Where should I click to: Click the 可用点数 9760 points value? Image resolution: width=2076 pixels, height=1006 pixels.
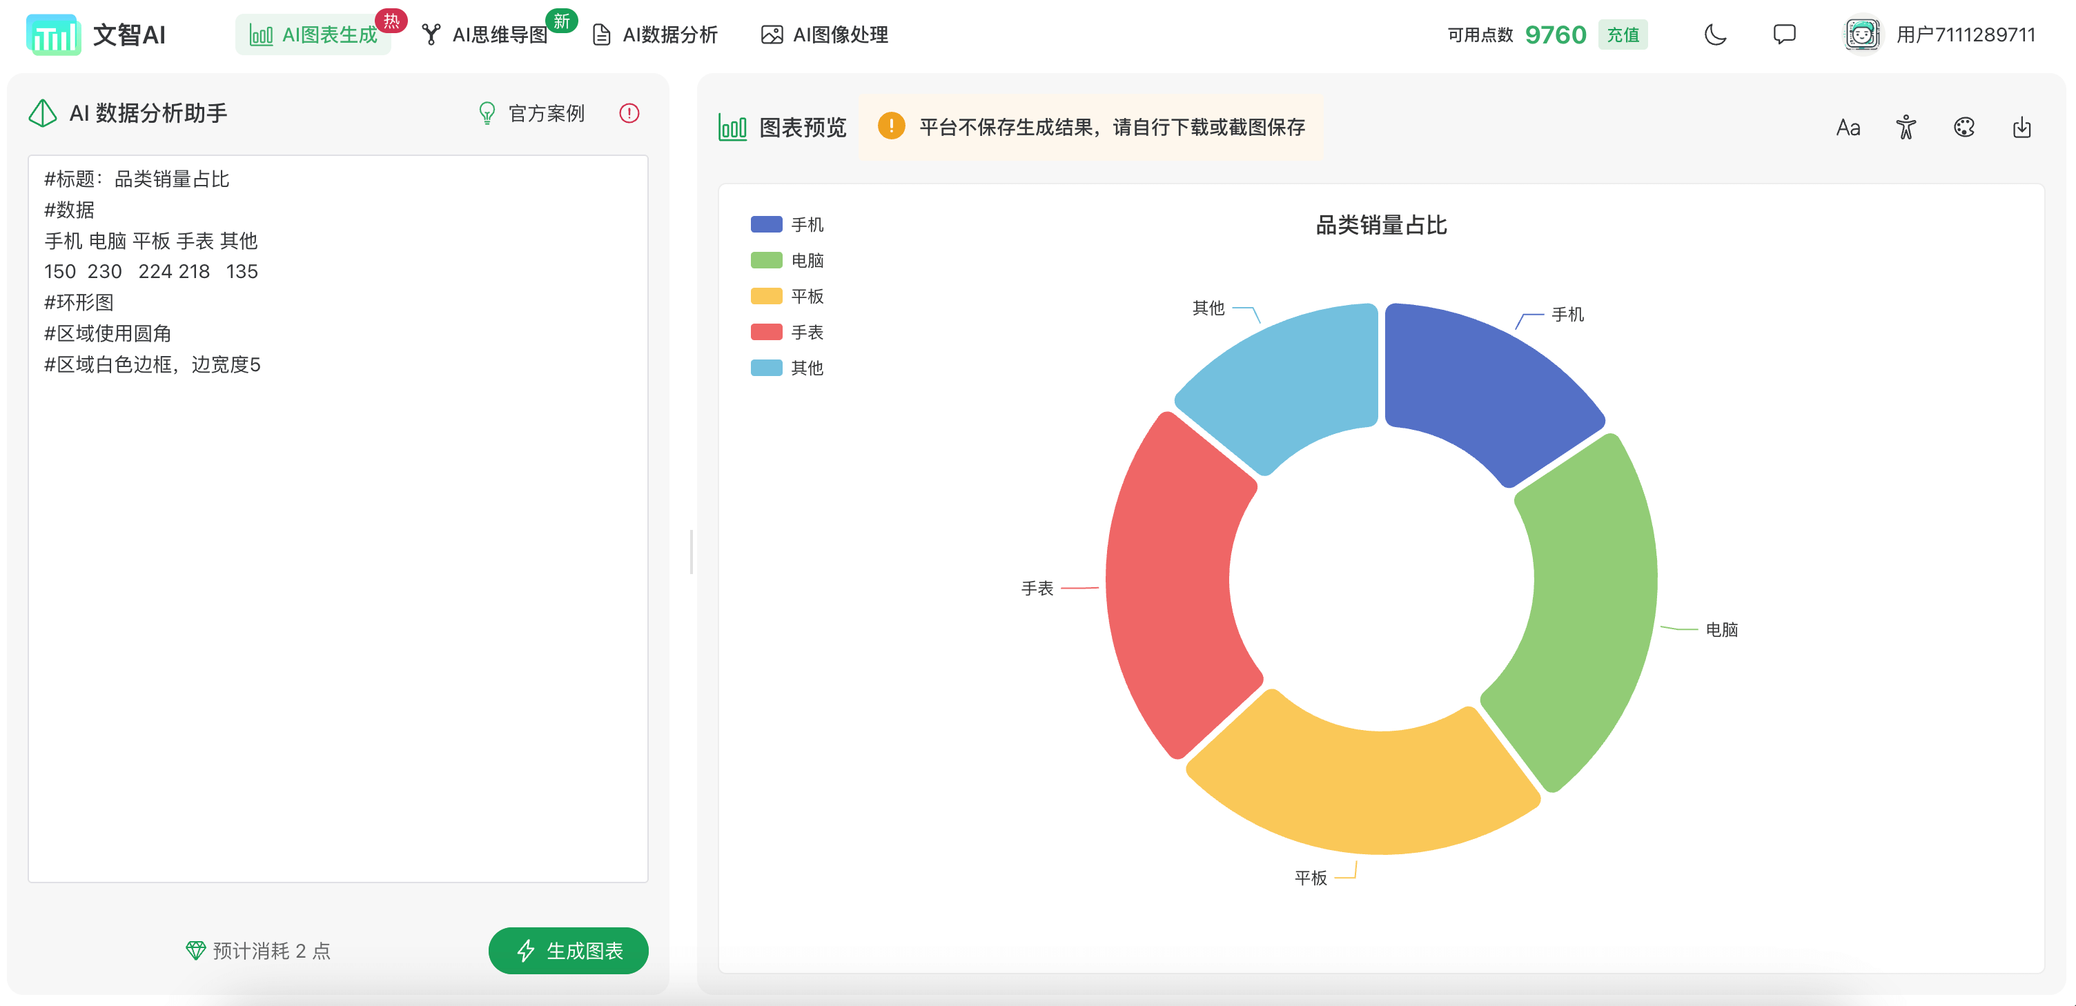point(1556,34)
